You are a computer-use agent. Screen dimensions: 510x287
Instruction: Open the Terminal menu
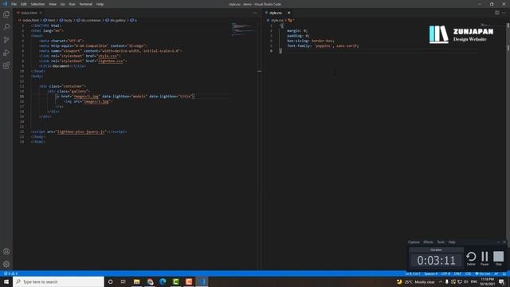(85, 4)
